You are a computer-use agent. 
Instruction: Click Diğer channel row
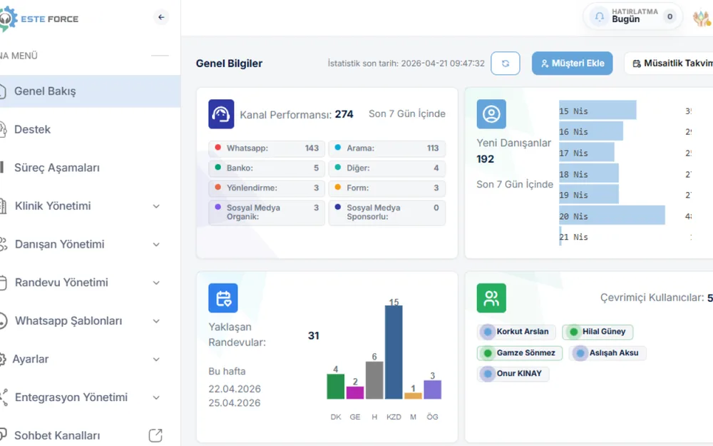pyautogui.click(x=387, y=168)
